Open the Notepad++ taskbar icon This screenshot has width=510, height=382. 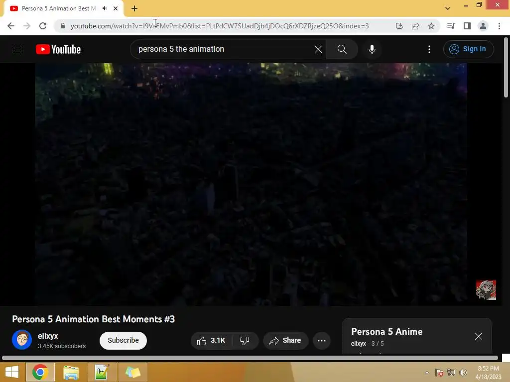[102, 372]
